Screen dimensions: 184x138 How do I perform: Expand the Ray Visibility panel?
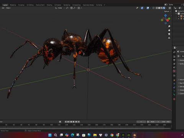[179, 83]
